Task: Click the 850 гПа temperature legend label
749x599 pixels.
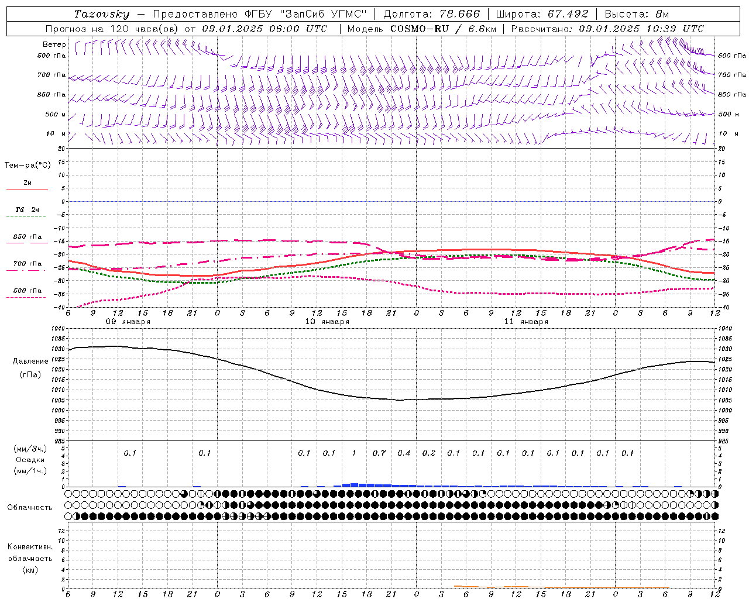Action: pyautogui.click(x=28, y=236)
